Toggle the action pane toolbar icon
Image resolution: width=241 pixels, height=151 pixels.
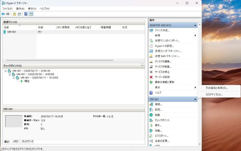(x=31, y=14)
